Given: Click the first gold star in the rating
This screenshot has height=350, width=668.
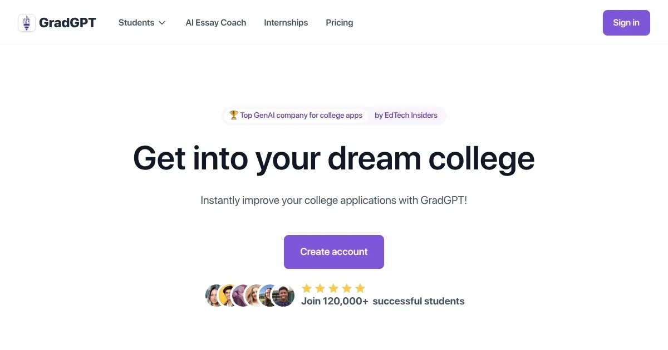Looking at the screenshot, I should point(306,288).
